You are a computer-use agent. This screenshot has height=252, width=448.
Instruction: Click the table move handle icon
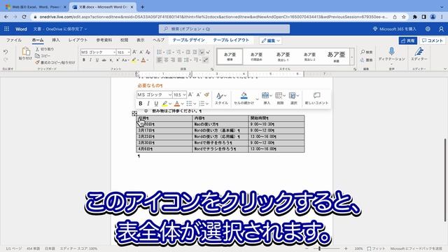click(134, 113)
